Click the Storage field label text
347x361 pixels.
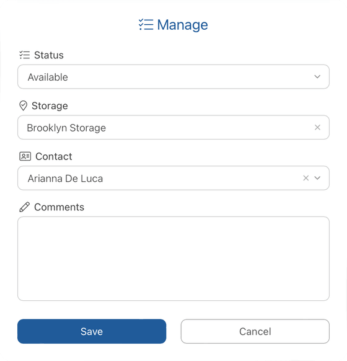click(50, 106)
